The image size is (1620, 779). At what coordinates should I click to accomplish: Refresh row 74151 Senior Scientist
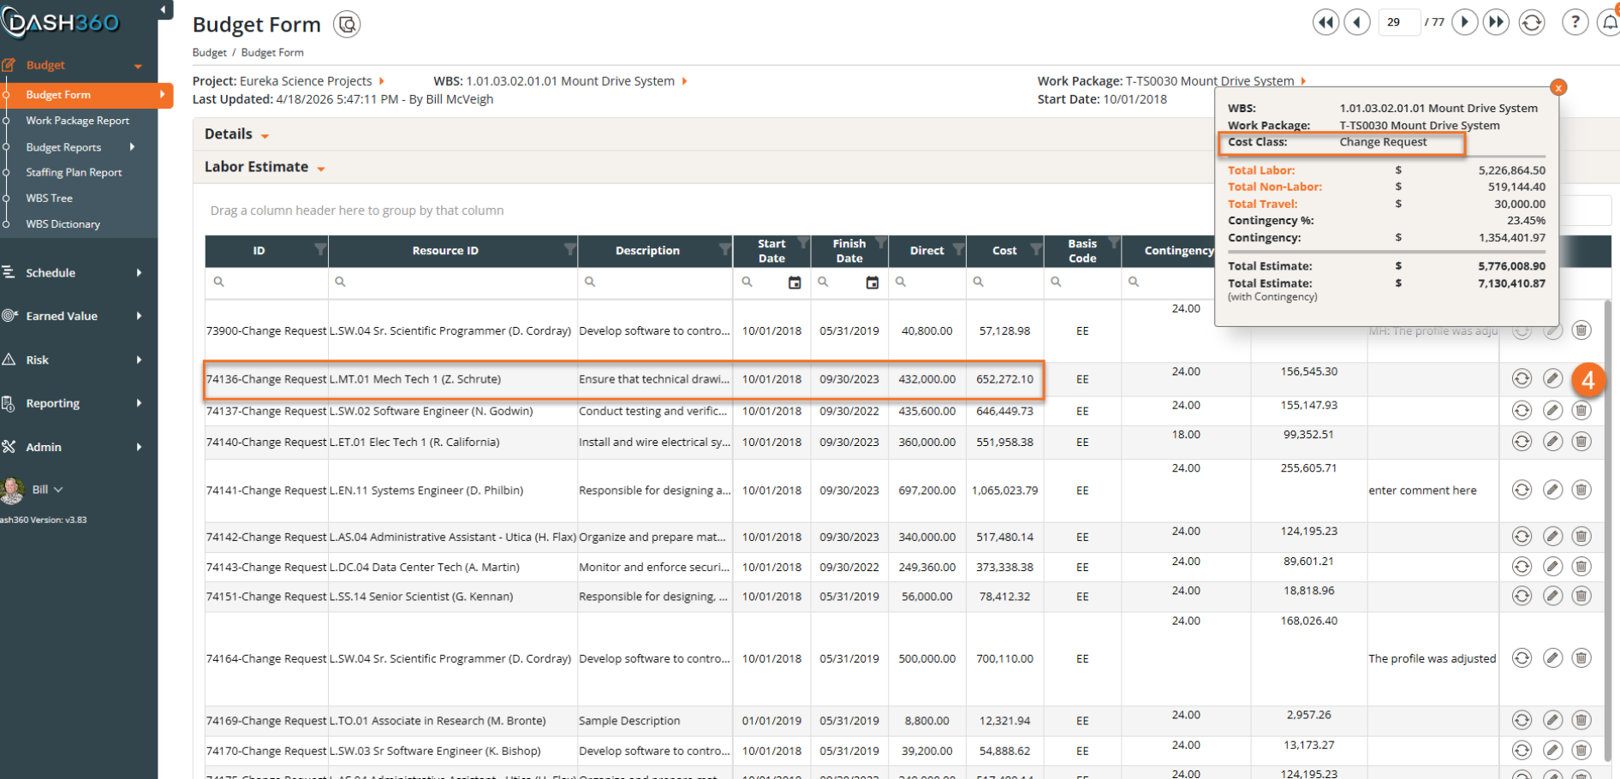pos(1522,596)
